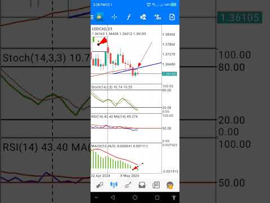Select the candlestick Chart tab
This screenshot has height=203, width=270.
pos(114,185)
